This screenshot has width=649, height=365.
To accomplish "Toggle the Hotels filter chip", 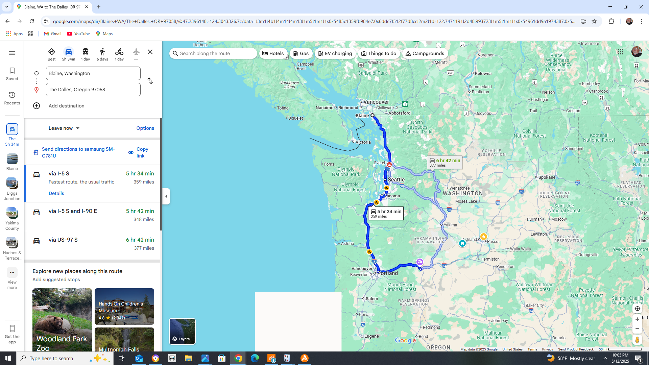I will (x=273, y=53).
